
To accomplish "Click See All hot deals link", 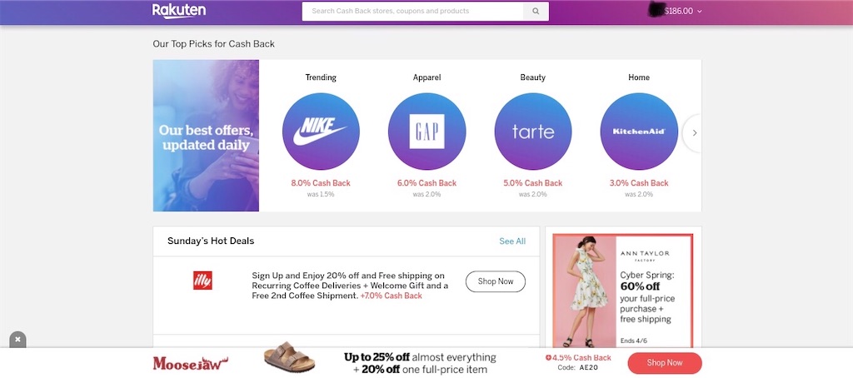I will (512, 241).
